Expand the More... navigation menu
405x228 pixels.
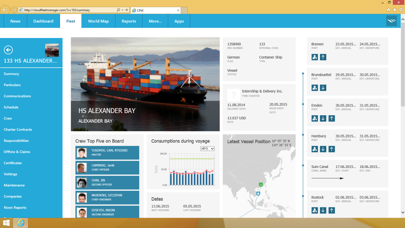point(155,21)
